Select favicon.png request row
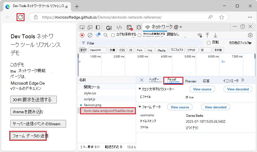Viewport: 257px width, 152px height. tap(107, 105)
